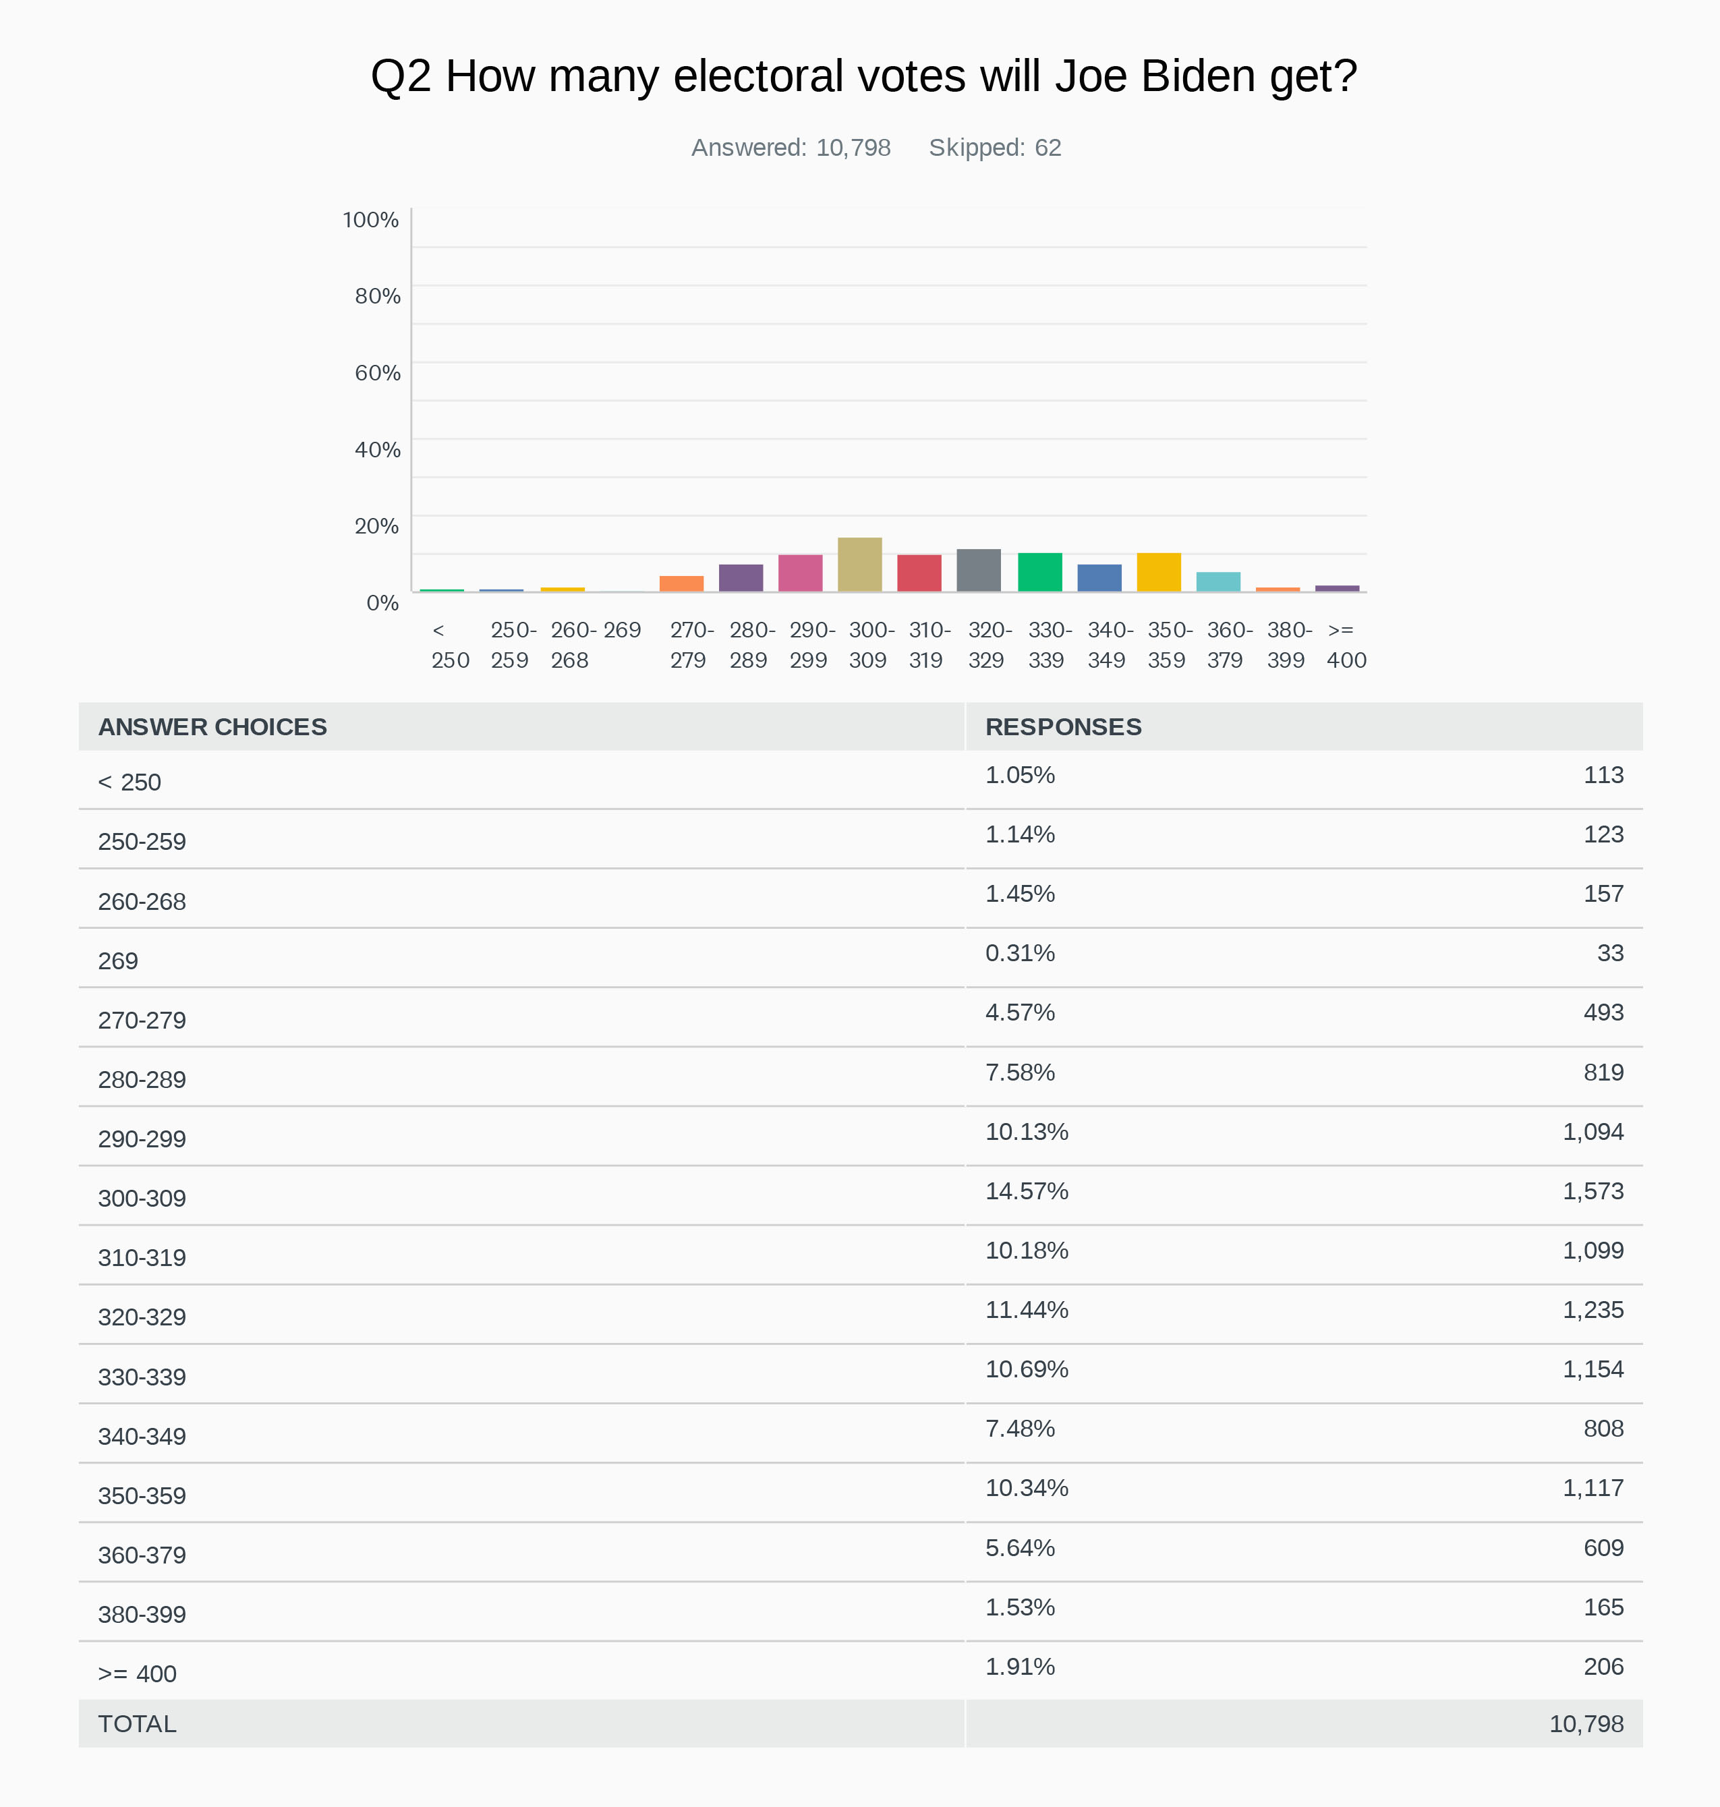
Task: Click the < 250 axis label
Action: (x=449, y=646)
